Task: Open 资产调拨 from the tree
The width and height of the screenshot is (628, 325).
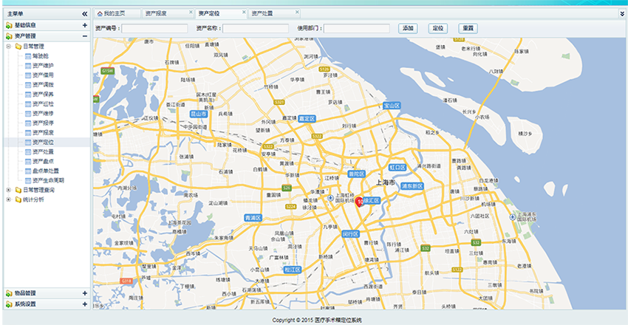Action: [43, 85]
